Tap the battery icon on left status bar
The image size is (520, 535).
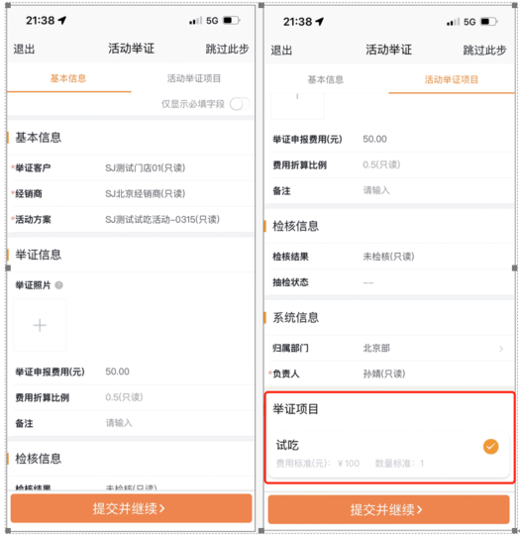coord(232,21)
